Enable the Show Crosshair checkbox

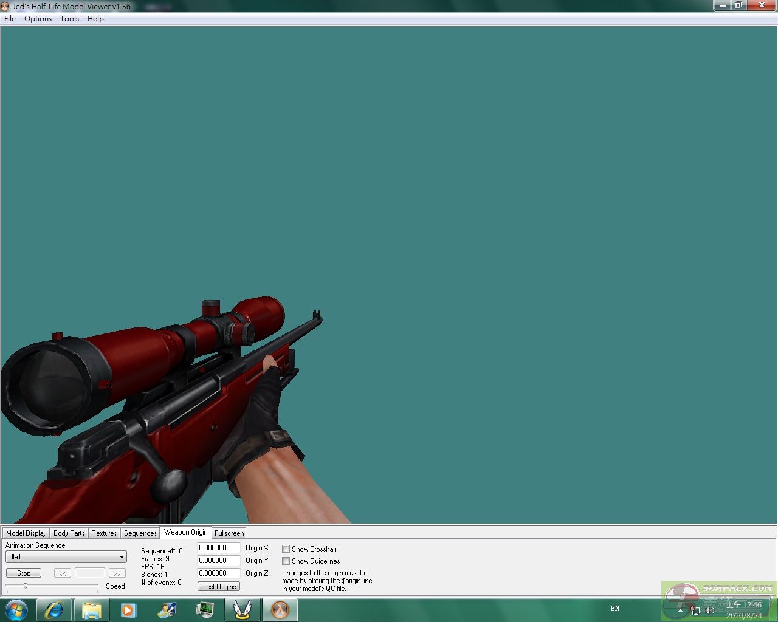pyautogui.click(x=286, y=549)
